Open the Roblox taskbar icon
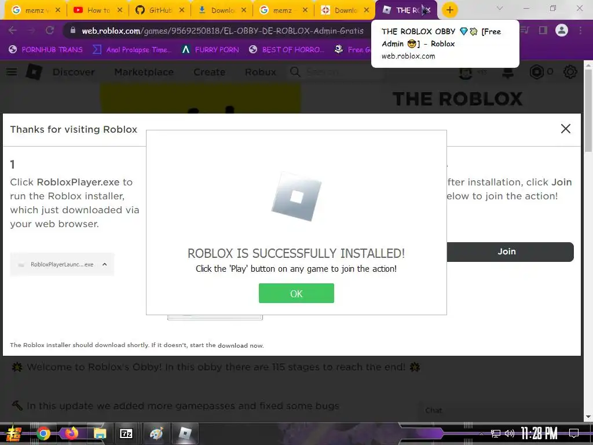This screenshot has width=593, height=445. pyautogui.click(x=185, y=433)
